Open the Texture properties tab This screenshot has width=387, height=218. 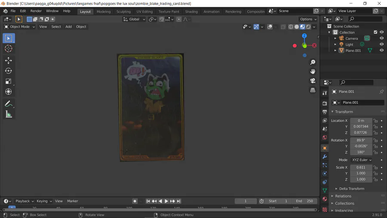pos(325,209)
